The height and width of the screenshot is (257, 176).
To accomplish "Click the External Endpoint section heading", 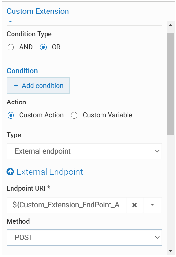I will coord(50,172).
